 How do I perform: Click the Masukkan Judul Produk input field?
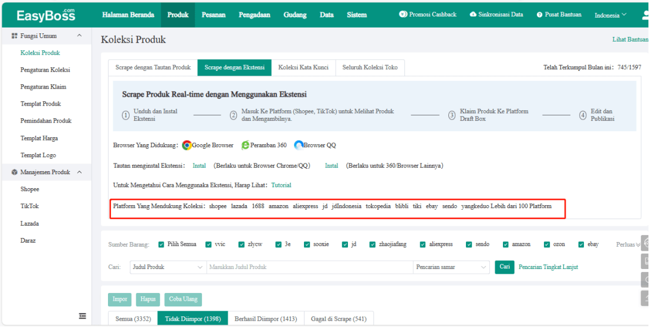tap(309, 267)
